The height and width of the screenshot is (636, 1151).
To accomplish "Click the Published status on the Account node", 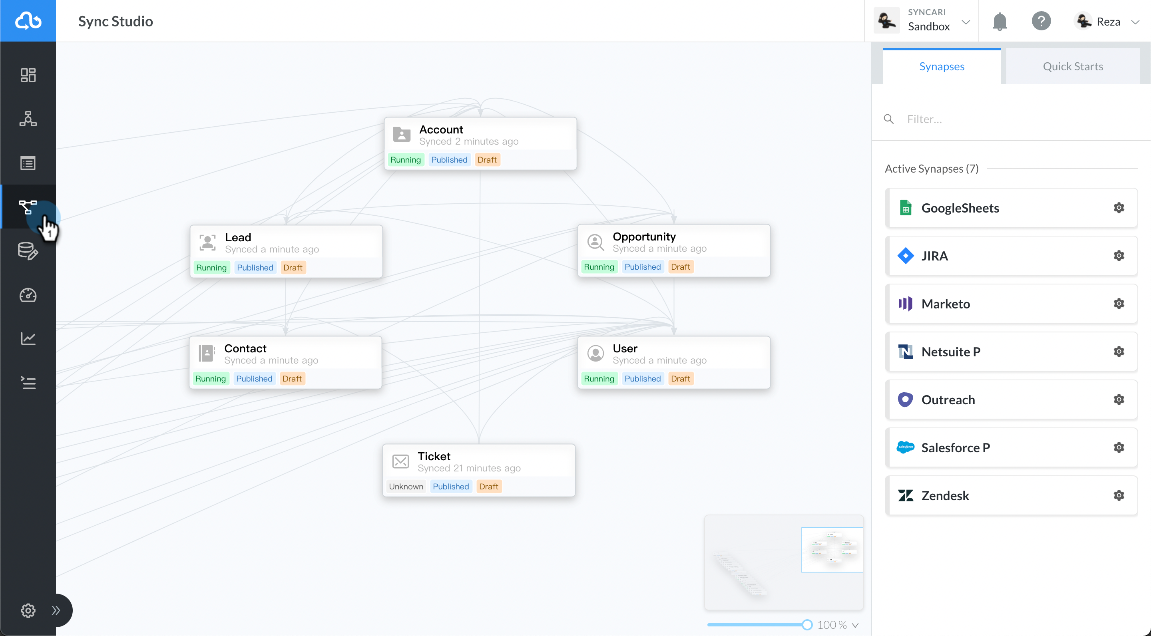I will pyautogui.click(x=449, y=159).
